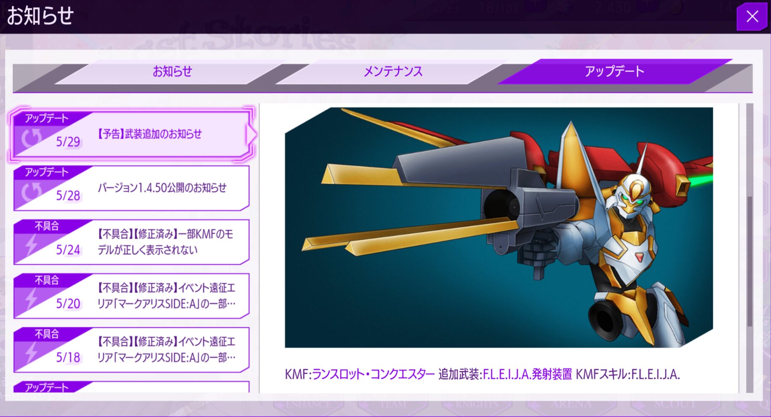Viewport: 771px width, 417px height.
Task: Open the KMFモデル display bug notice title
Action: point(165,242)
